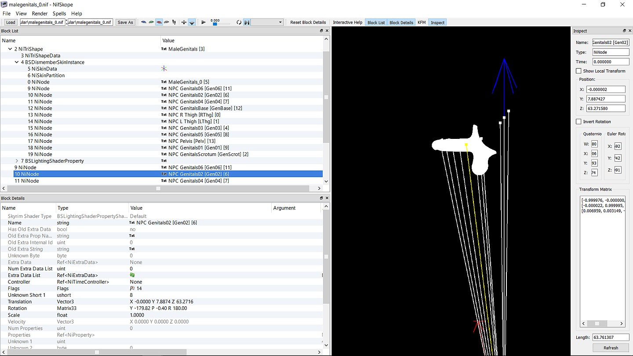Click the Position X field in Inspect
The height and width of the screenshot is (356, 633).
pyautogui.click(x=606, y=89)
